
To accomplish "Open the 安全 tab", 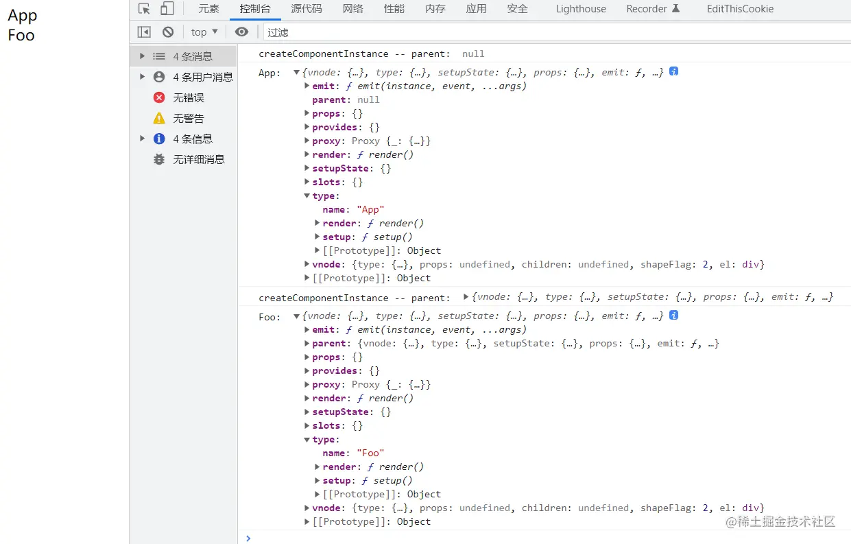I will coord(518,9).
